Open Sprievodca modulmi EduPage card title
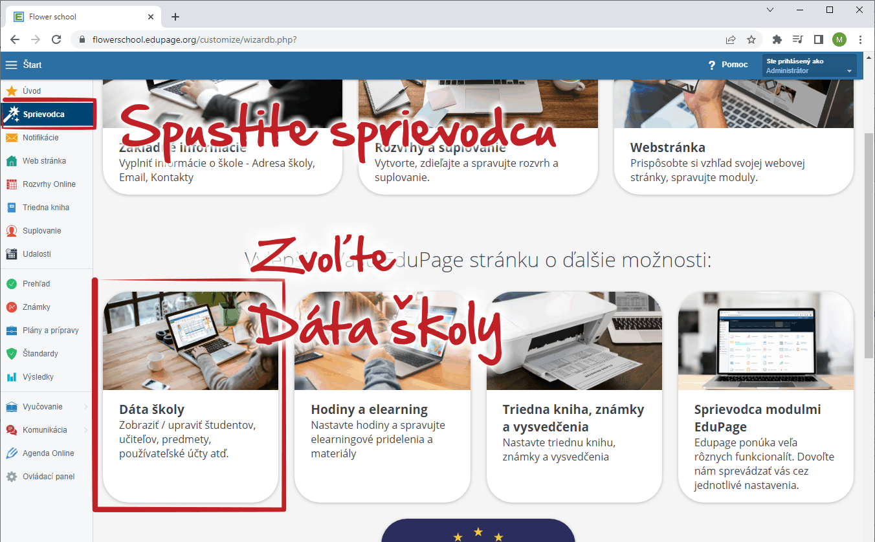 click(757, 418)
